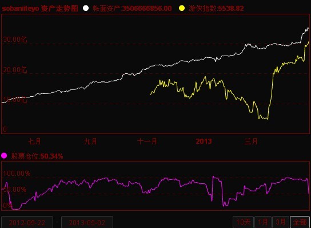Click the 股票仓位 50.34% label
Screen dimensions: 311x228
point(37,156)
